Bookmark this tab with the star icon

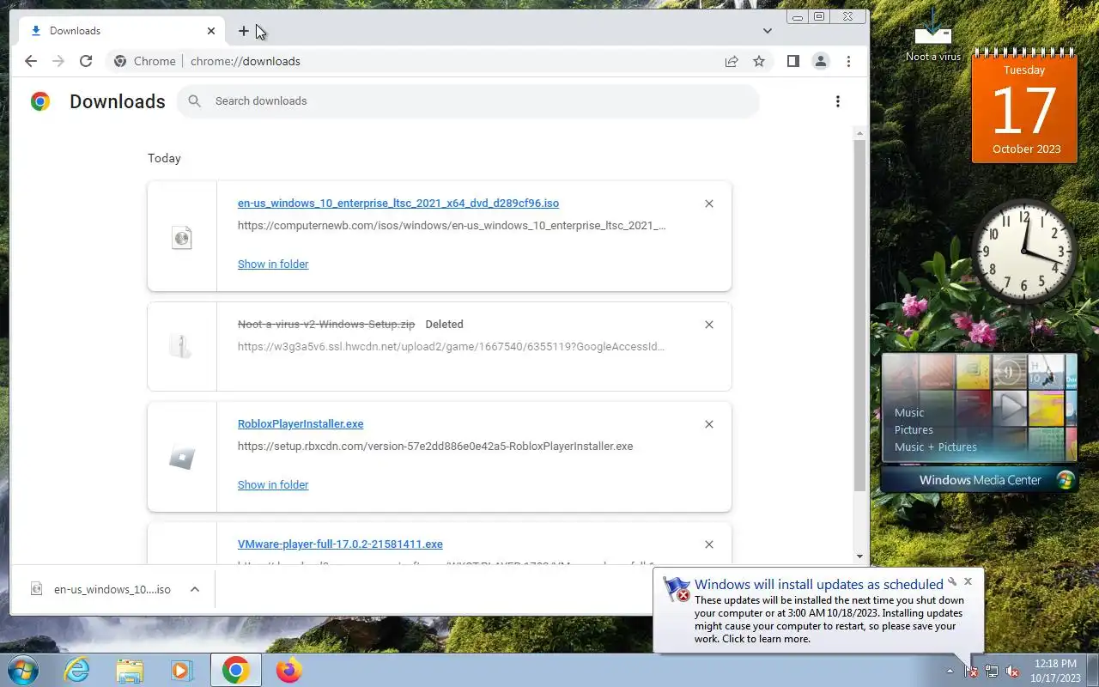pos(759,61)
